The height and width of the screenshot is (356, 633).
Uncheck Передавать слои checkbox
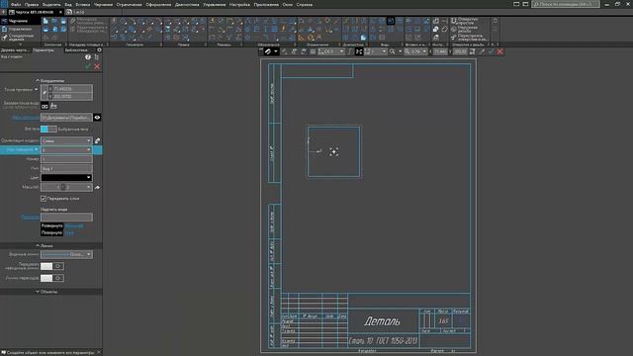[x=44, y=199]
